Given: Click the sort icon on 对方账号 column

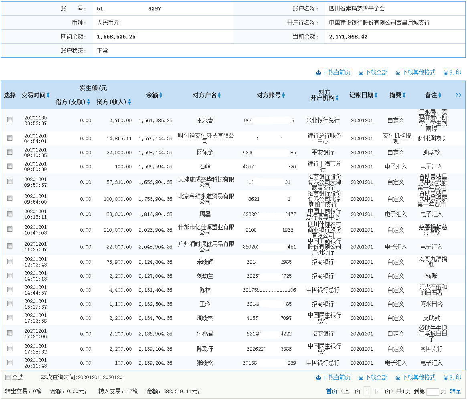Looking at the screenshot, I should click(x=284, y=95).
